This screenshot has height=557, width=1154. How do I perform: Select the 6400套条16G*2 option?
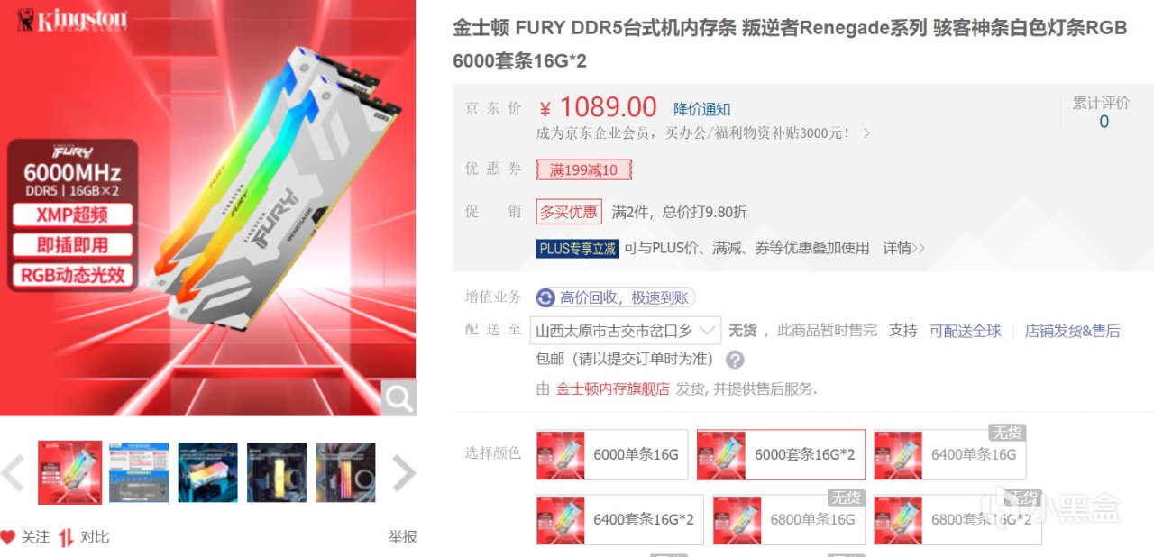tap(619, 519)
